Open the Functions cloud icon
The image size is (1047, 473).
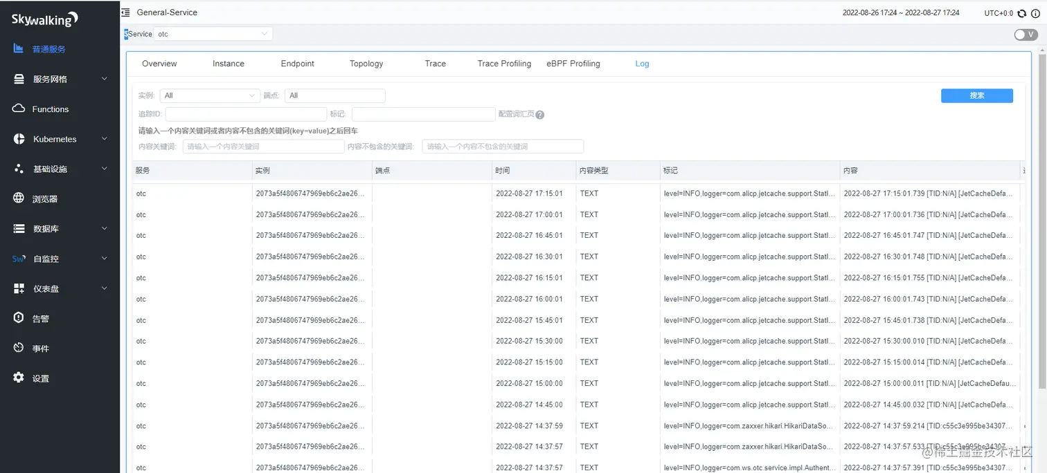point(19,109)
